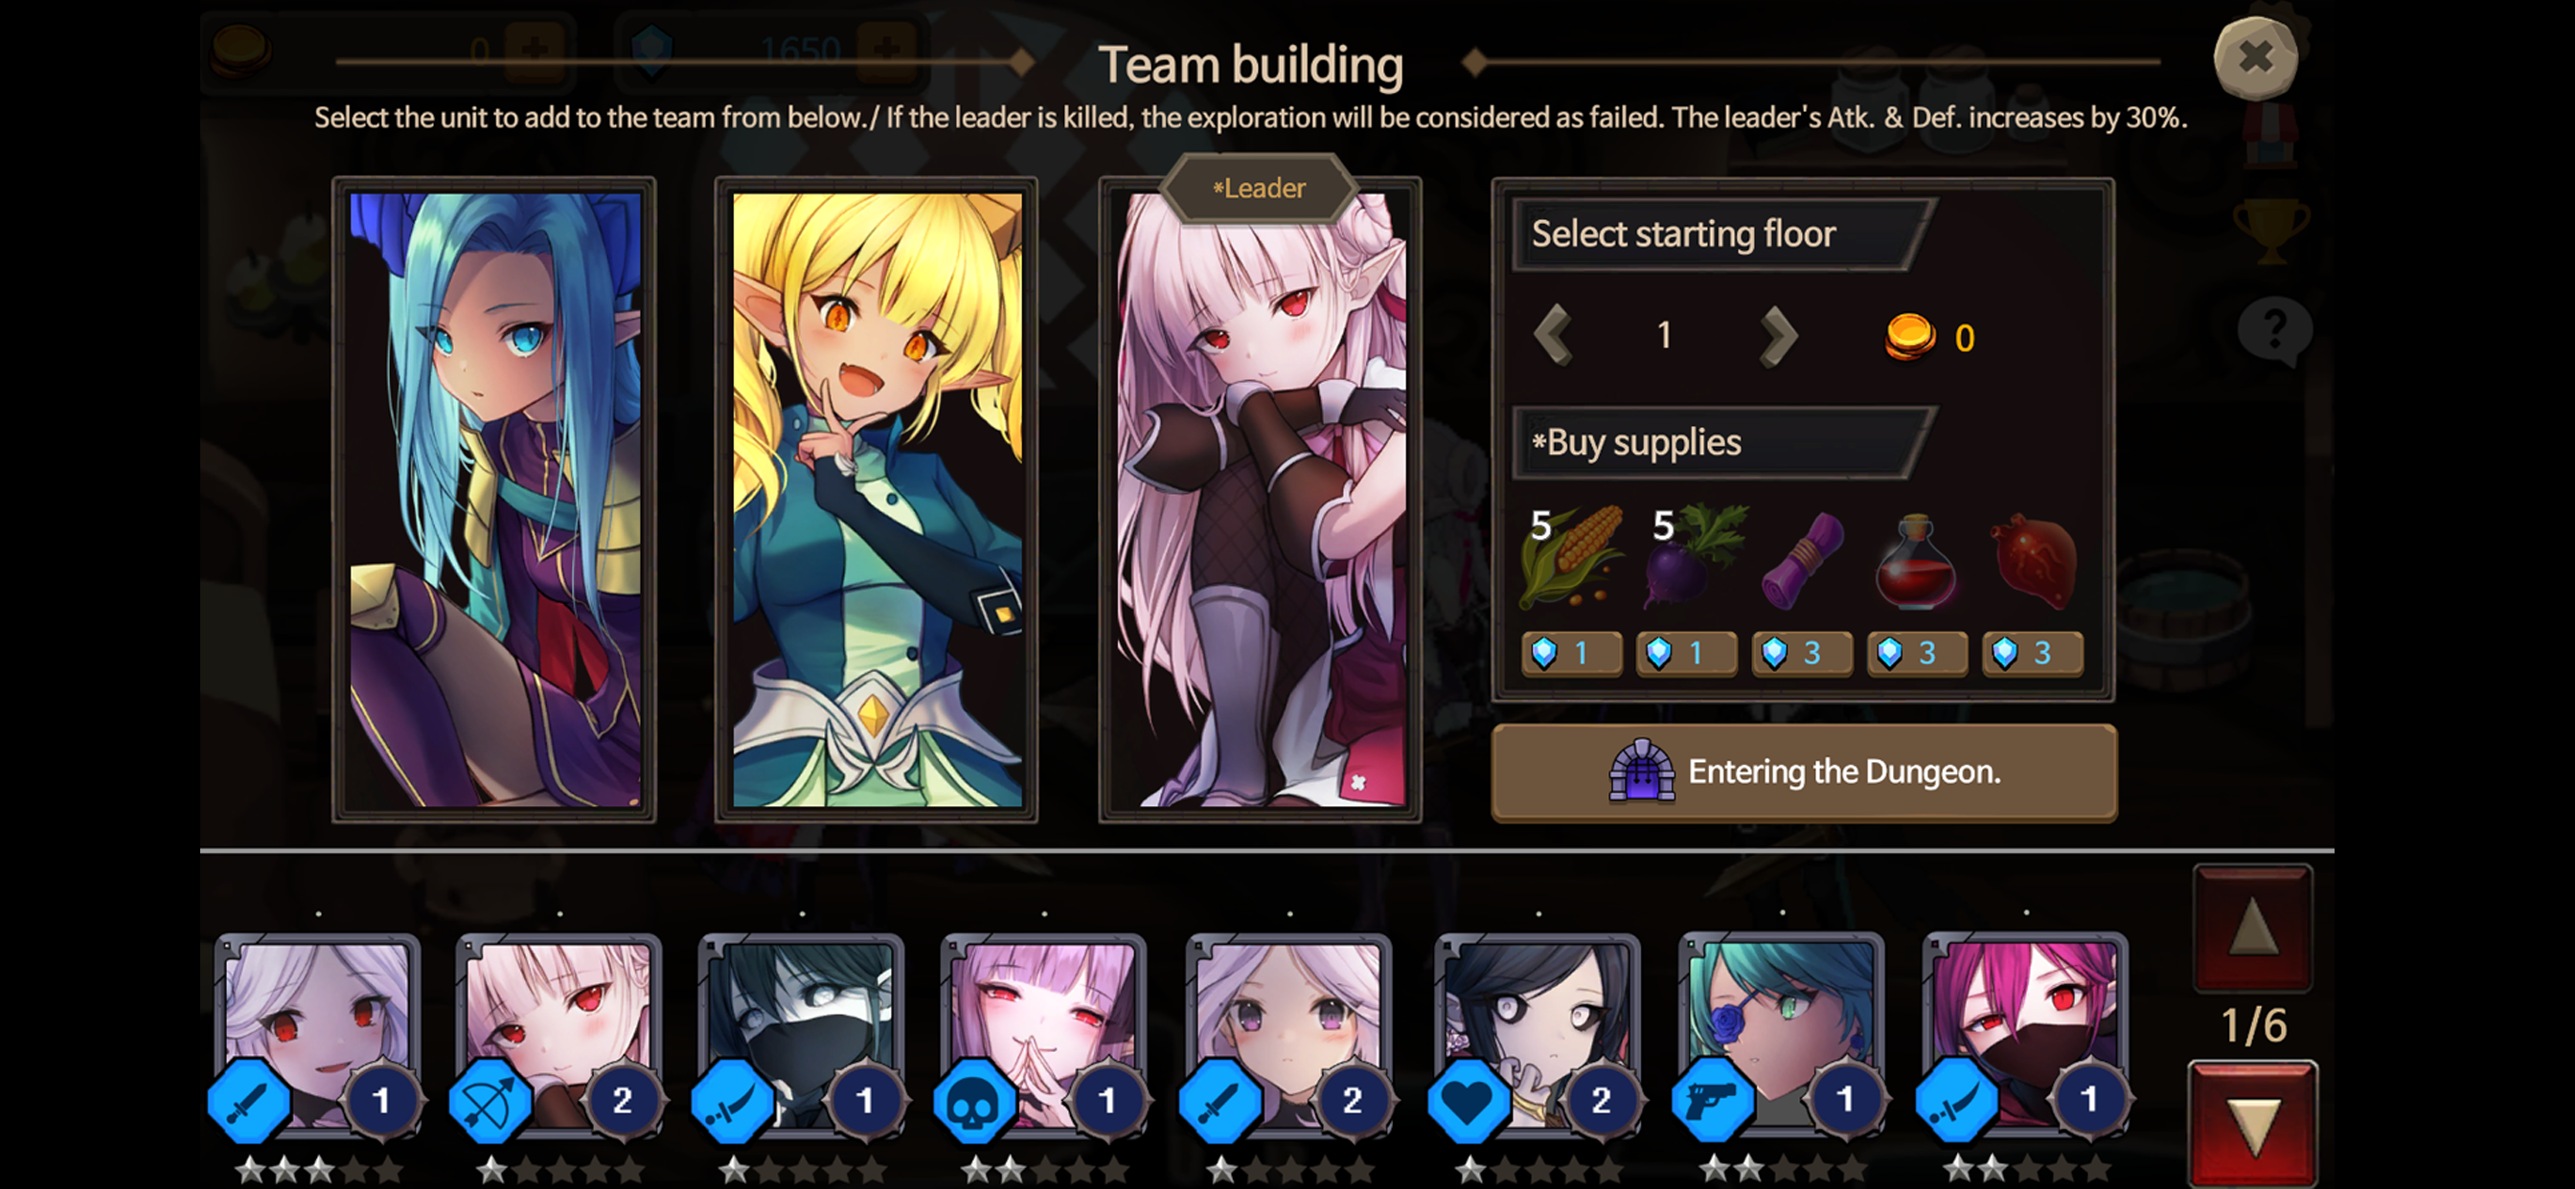2575x1189 pixels.
Task: Remove the blue-haired unit from team
Action: (495, 500)
